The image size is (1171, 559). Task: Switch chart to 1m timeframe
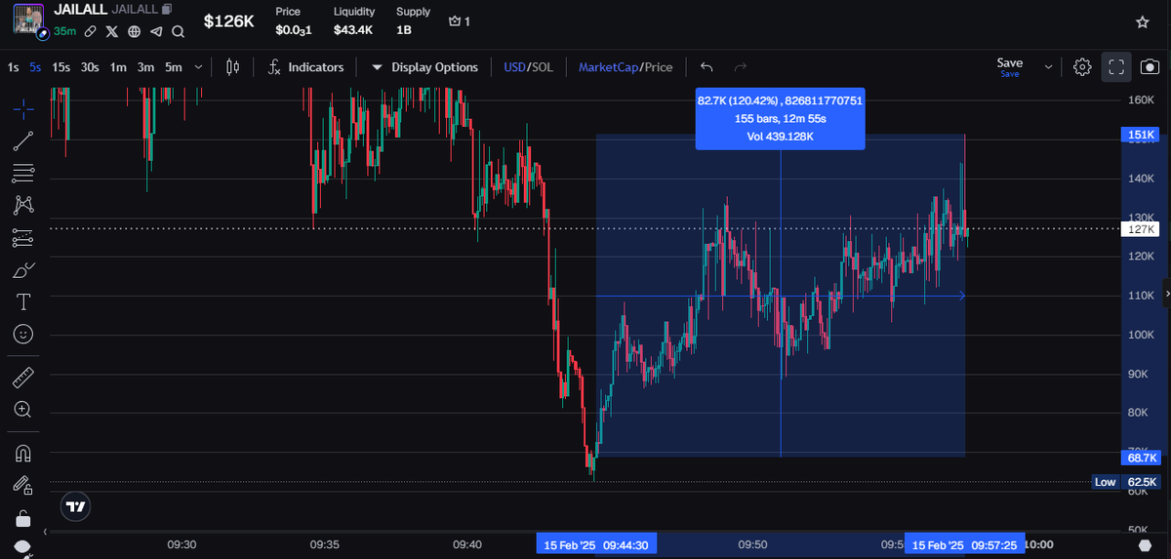[x=118, y=67]
